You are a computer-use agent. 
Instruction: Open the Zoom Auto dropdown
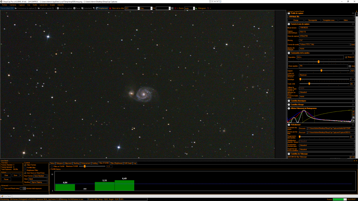pos(189,8)
